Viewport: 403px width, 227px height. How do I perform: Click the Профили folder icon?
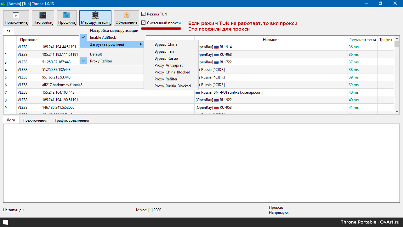[67, 15]
